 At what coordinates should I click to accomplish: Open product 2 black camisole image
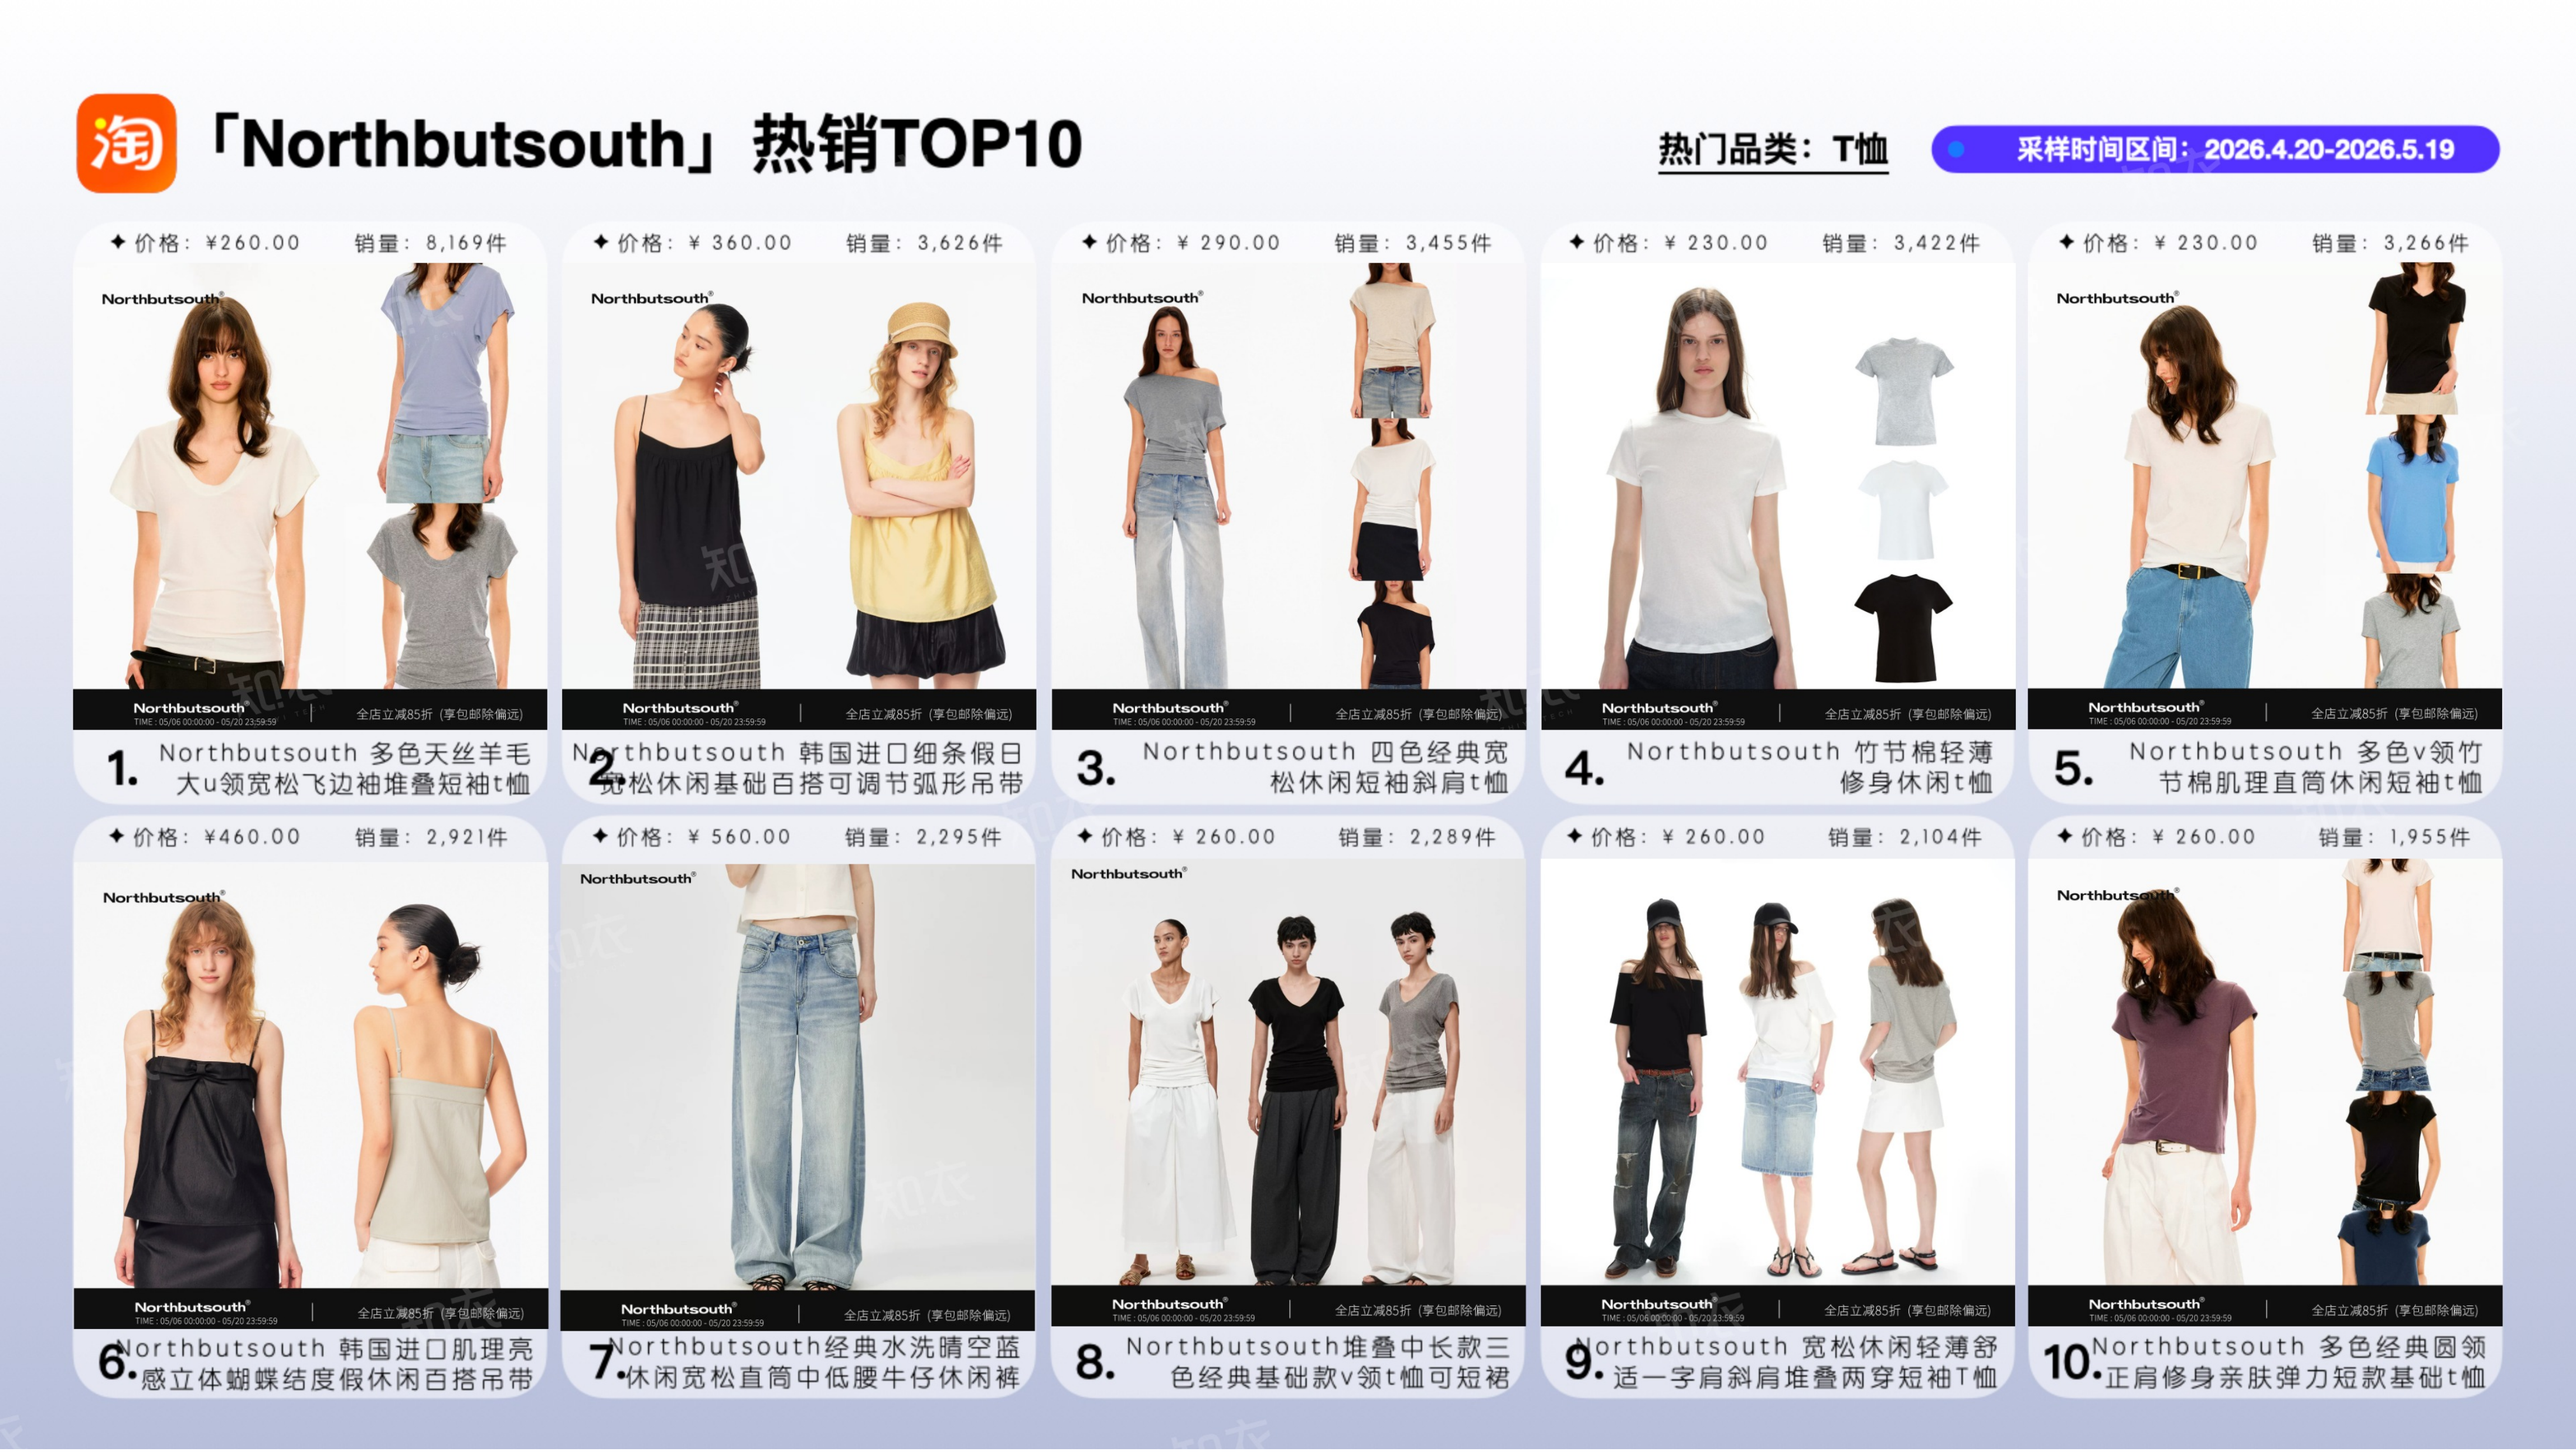tap(690, 495)
